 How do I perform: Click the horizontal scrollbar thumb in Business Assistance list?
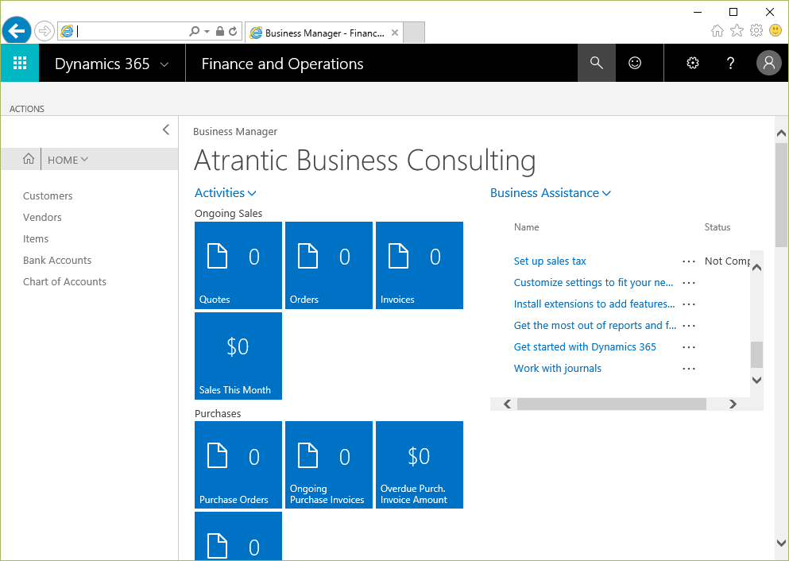611,404
